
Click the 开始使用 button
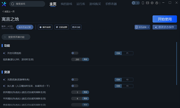click(165, 19)
